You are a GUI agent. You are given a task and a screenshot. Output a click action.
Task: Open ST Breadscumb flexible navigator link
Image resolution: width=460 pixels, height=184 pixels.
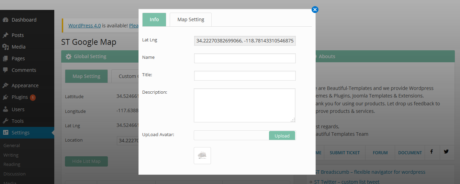(x=370, y=172)
